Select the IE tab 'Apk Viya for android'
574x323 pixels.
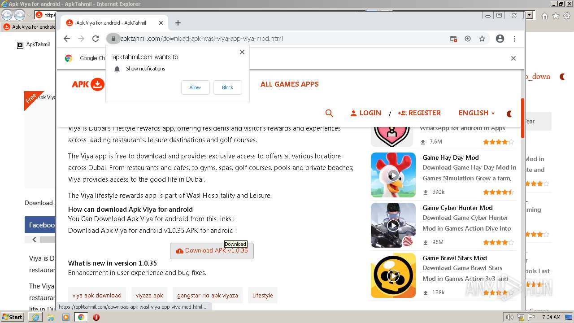click(x=29, y=27)
